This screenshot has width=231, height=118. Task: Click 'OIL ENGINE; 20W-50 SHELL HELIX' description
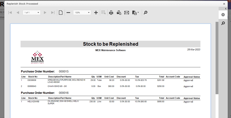(63, 101)
